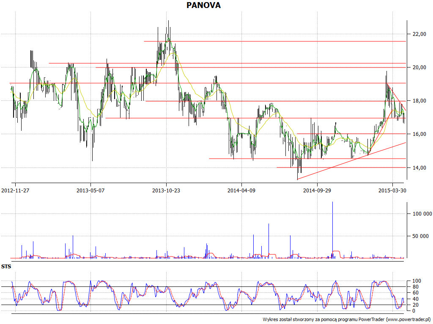Click the 50 000 volume axis label

click(x=421, y=236)
